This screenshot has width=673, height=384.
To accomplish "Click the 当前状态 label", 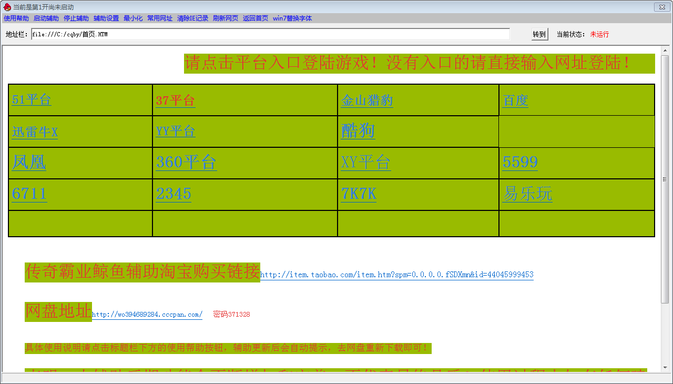I will tap(571, 34).
